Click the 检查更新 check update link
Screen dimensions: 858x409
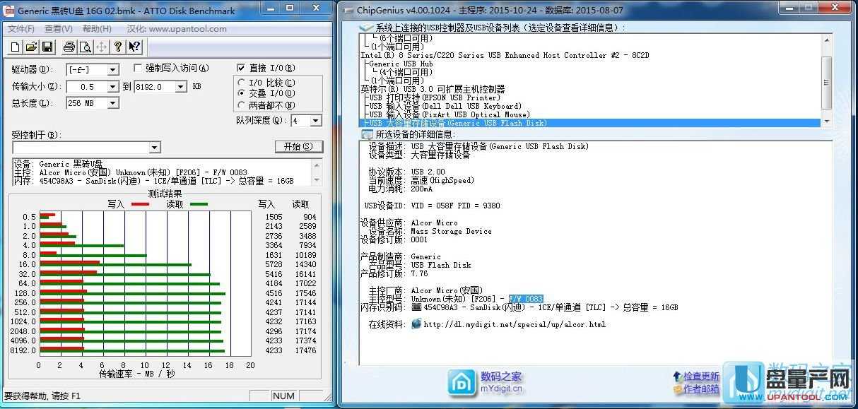coord(700,377)
